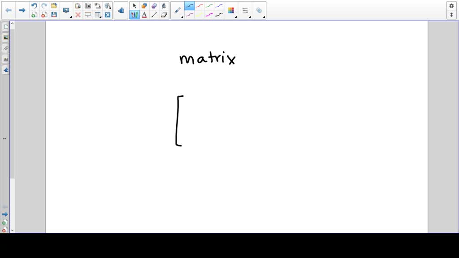Click the handwritten word matrix
Screen dimensions: 459x258
[207, 58]
